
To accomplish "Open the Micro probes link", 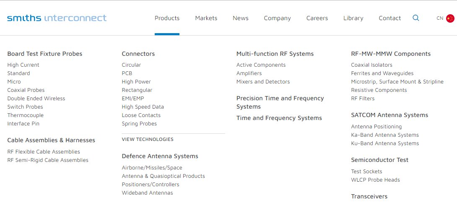I will click(x=14, y=82).
